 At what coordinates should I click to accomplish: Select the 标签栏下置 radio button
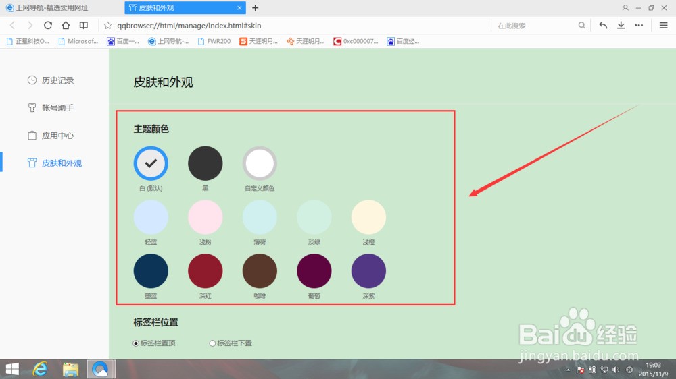212,343
